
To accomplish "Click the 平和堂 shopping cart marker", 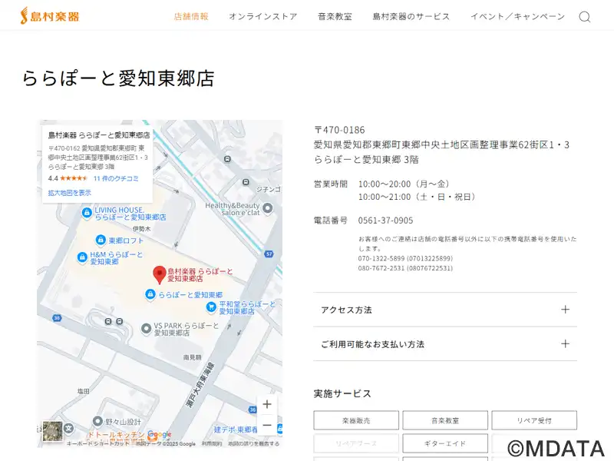I will [211, 307].
